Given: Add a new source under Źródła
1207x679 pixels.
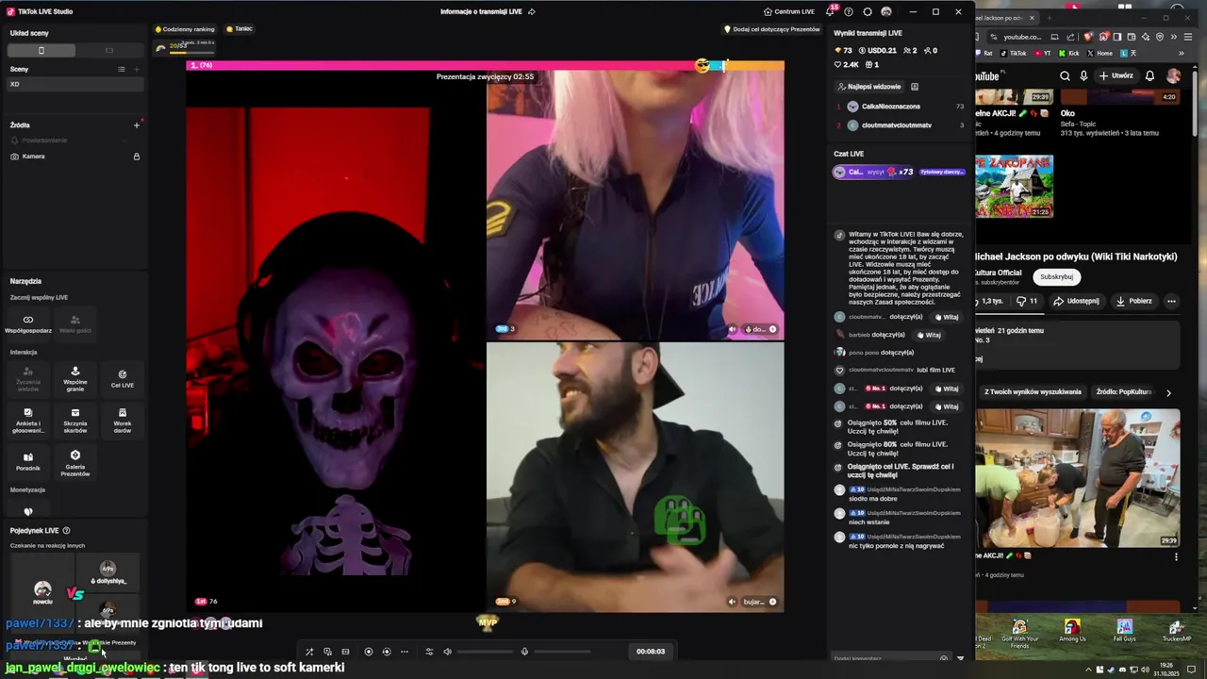Looking at the screenshot, I should (137, 124).
